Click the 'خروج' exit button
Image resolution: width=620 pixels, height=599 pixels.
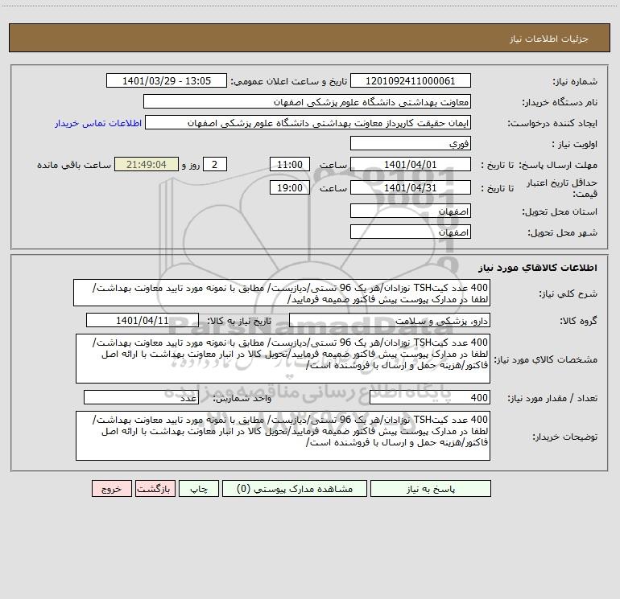[x=111, y=489]
